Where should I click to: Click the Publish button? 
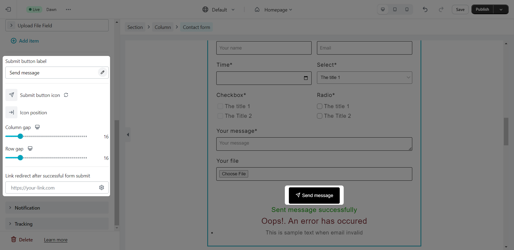coord(482,9)
